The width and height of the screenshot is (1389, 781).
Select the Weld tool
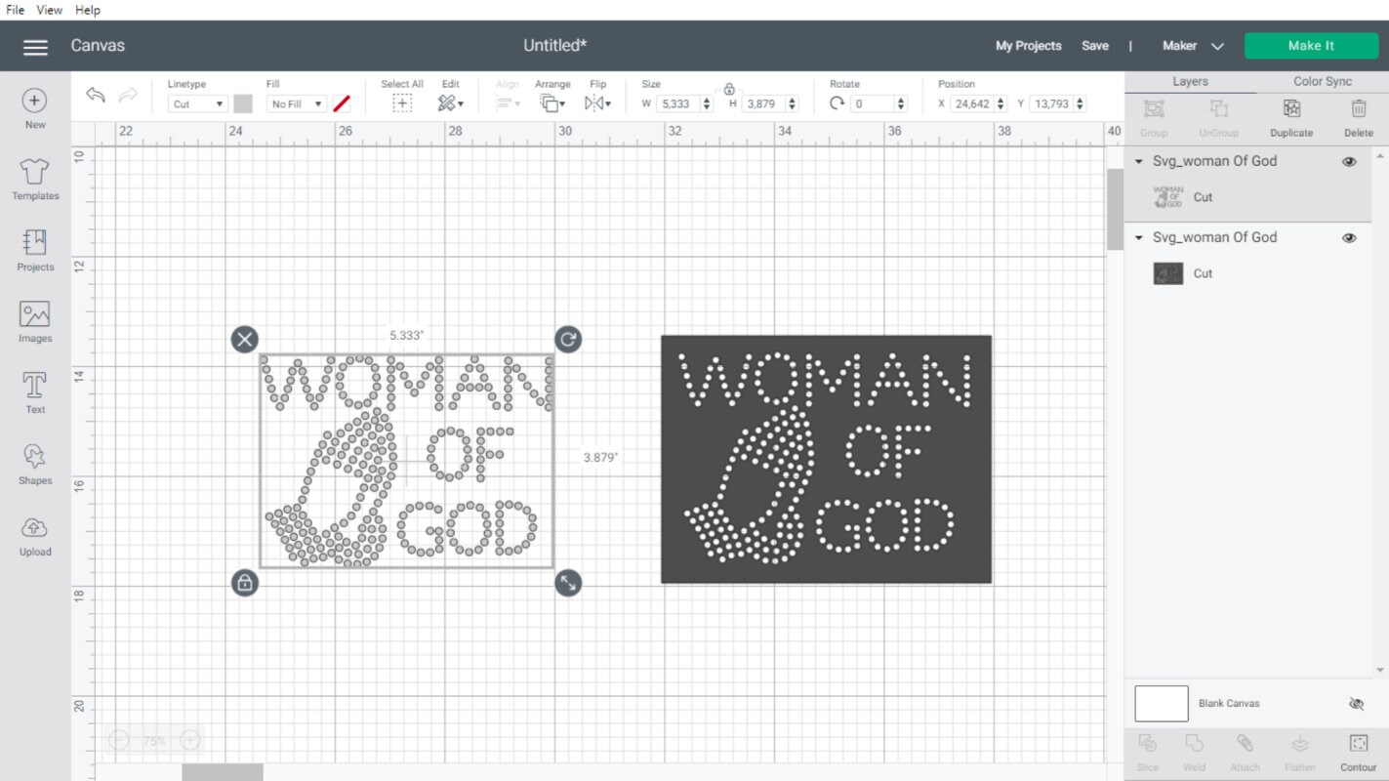(1193, 750)
